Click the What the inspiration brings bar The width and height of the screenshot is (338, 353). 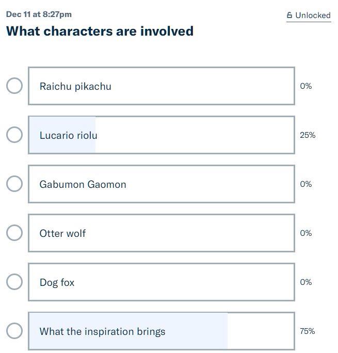pos(161,331)
